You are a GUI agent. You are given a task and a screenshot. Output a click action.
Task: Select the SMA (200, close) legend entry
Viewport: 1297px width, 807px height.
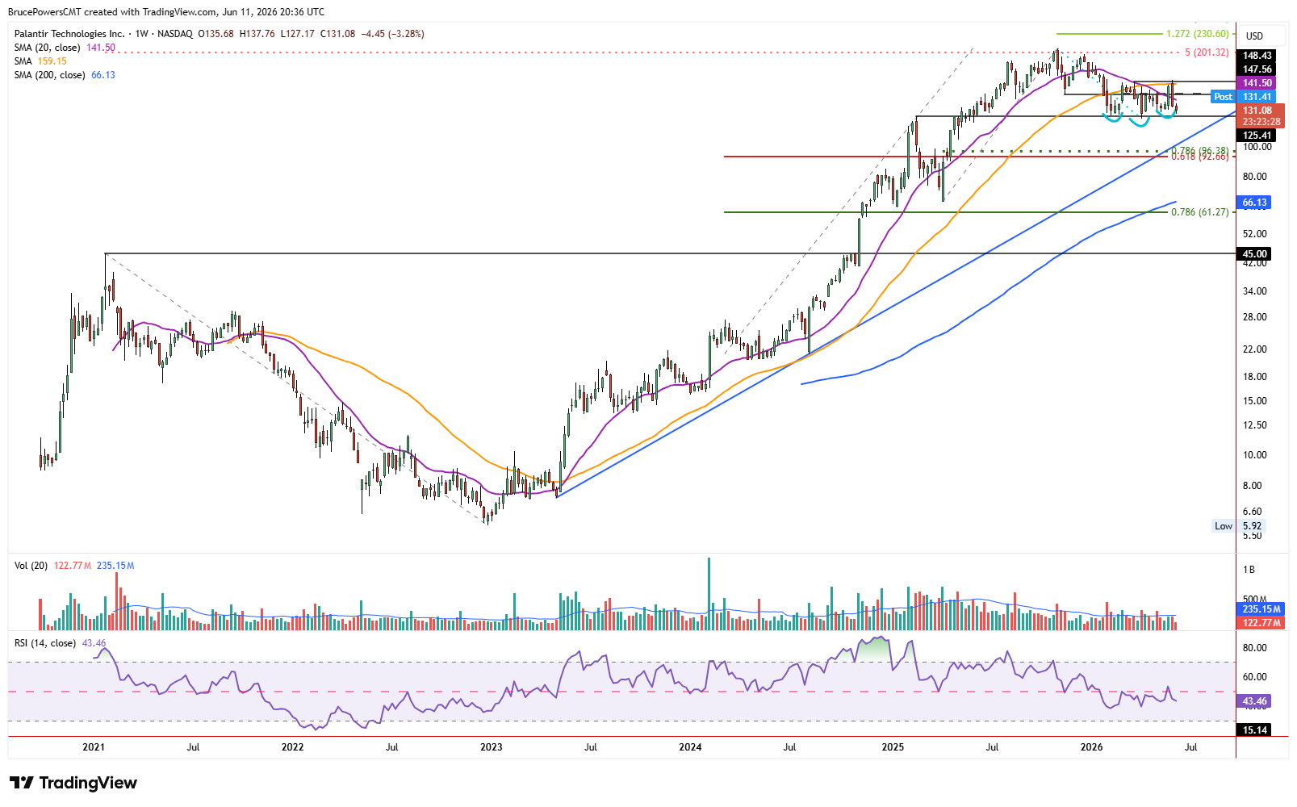(65, 75)
